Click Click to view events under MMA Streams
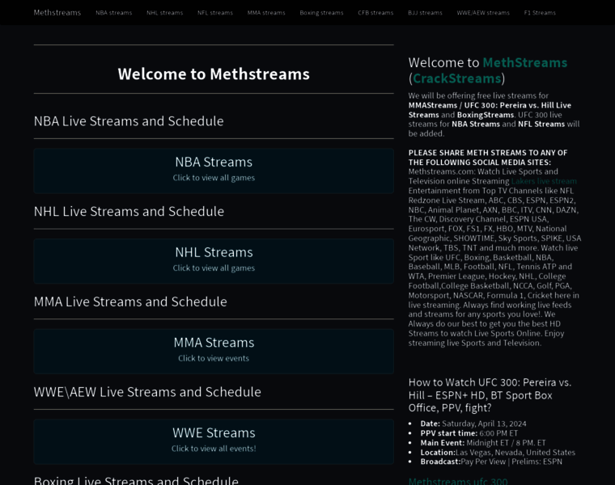The height and width of the screenshot is (485, 615). [x=214, y=358]
